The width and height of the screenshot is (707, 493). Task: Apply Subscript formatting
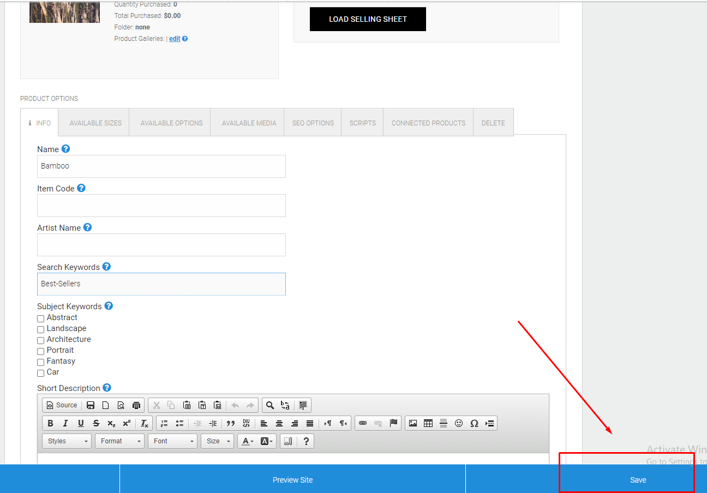(x=111, y=423)
